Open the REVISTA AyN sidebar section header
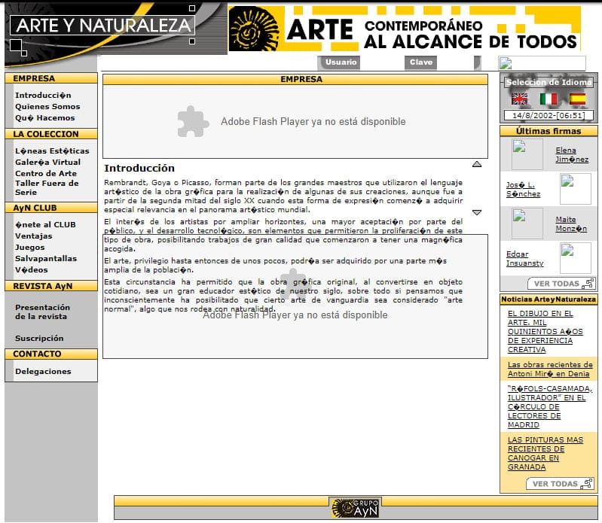This screenshot has width=602, height=523. (x=51, y=286)
